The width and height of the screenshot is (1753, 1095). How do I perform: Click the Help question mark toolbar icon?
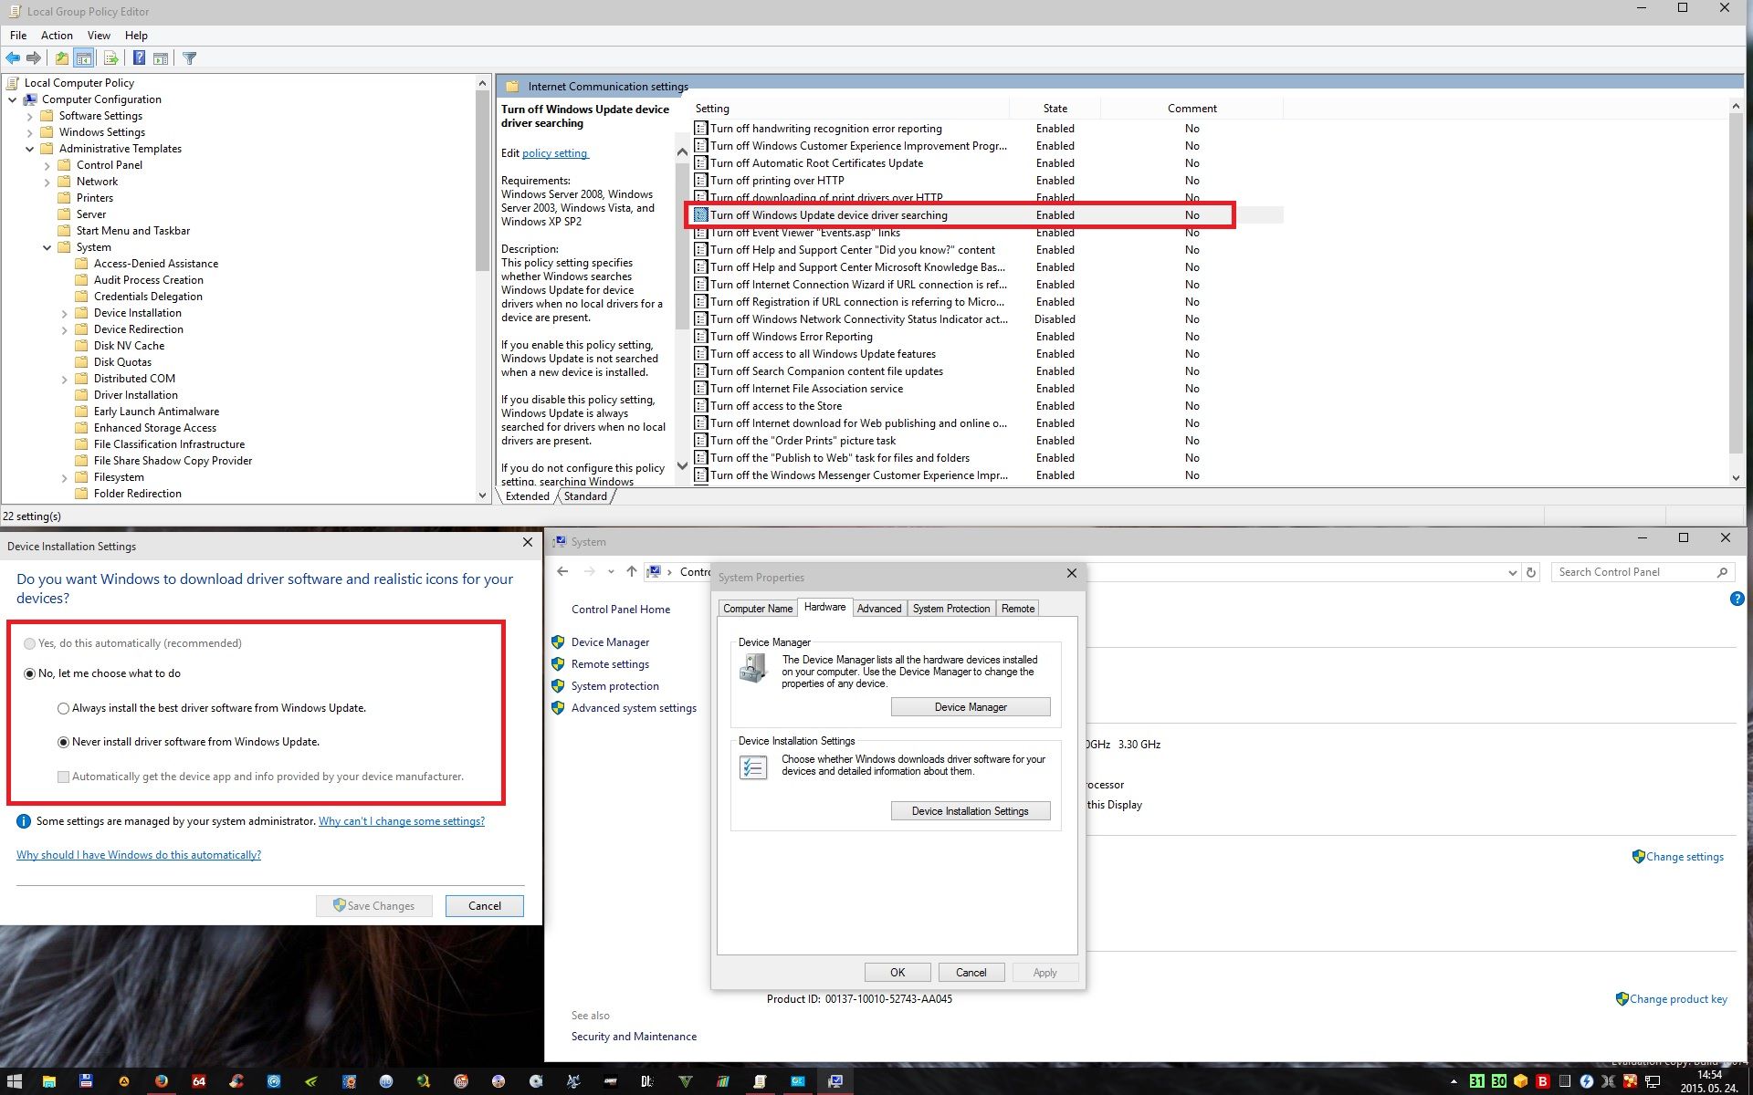coord(139,58)
